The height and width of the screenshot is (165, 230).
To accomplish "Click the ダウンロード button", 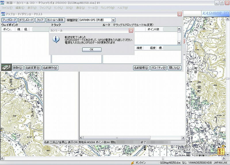I will [x=26, y=20].
